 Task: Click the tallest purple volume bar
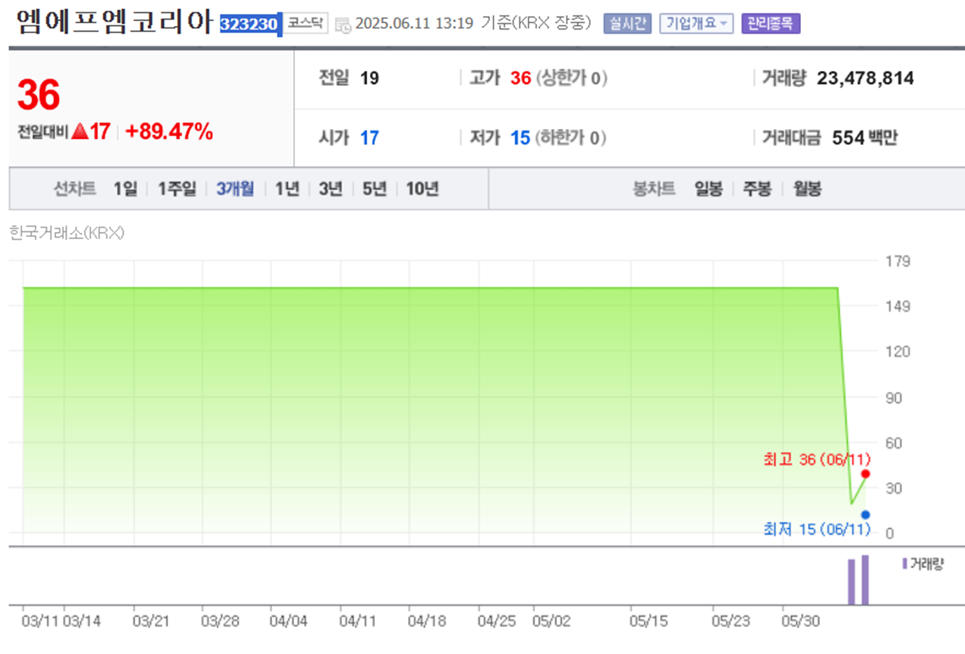(865, 580)
